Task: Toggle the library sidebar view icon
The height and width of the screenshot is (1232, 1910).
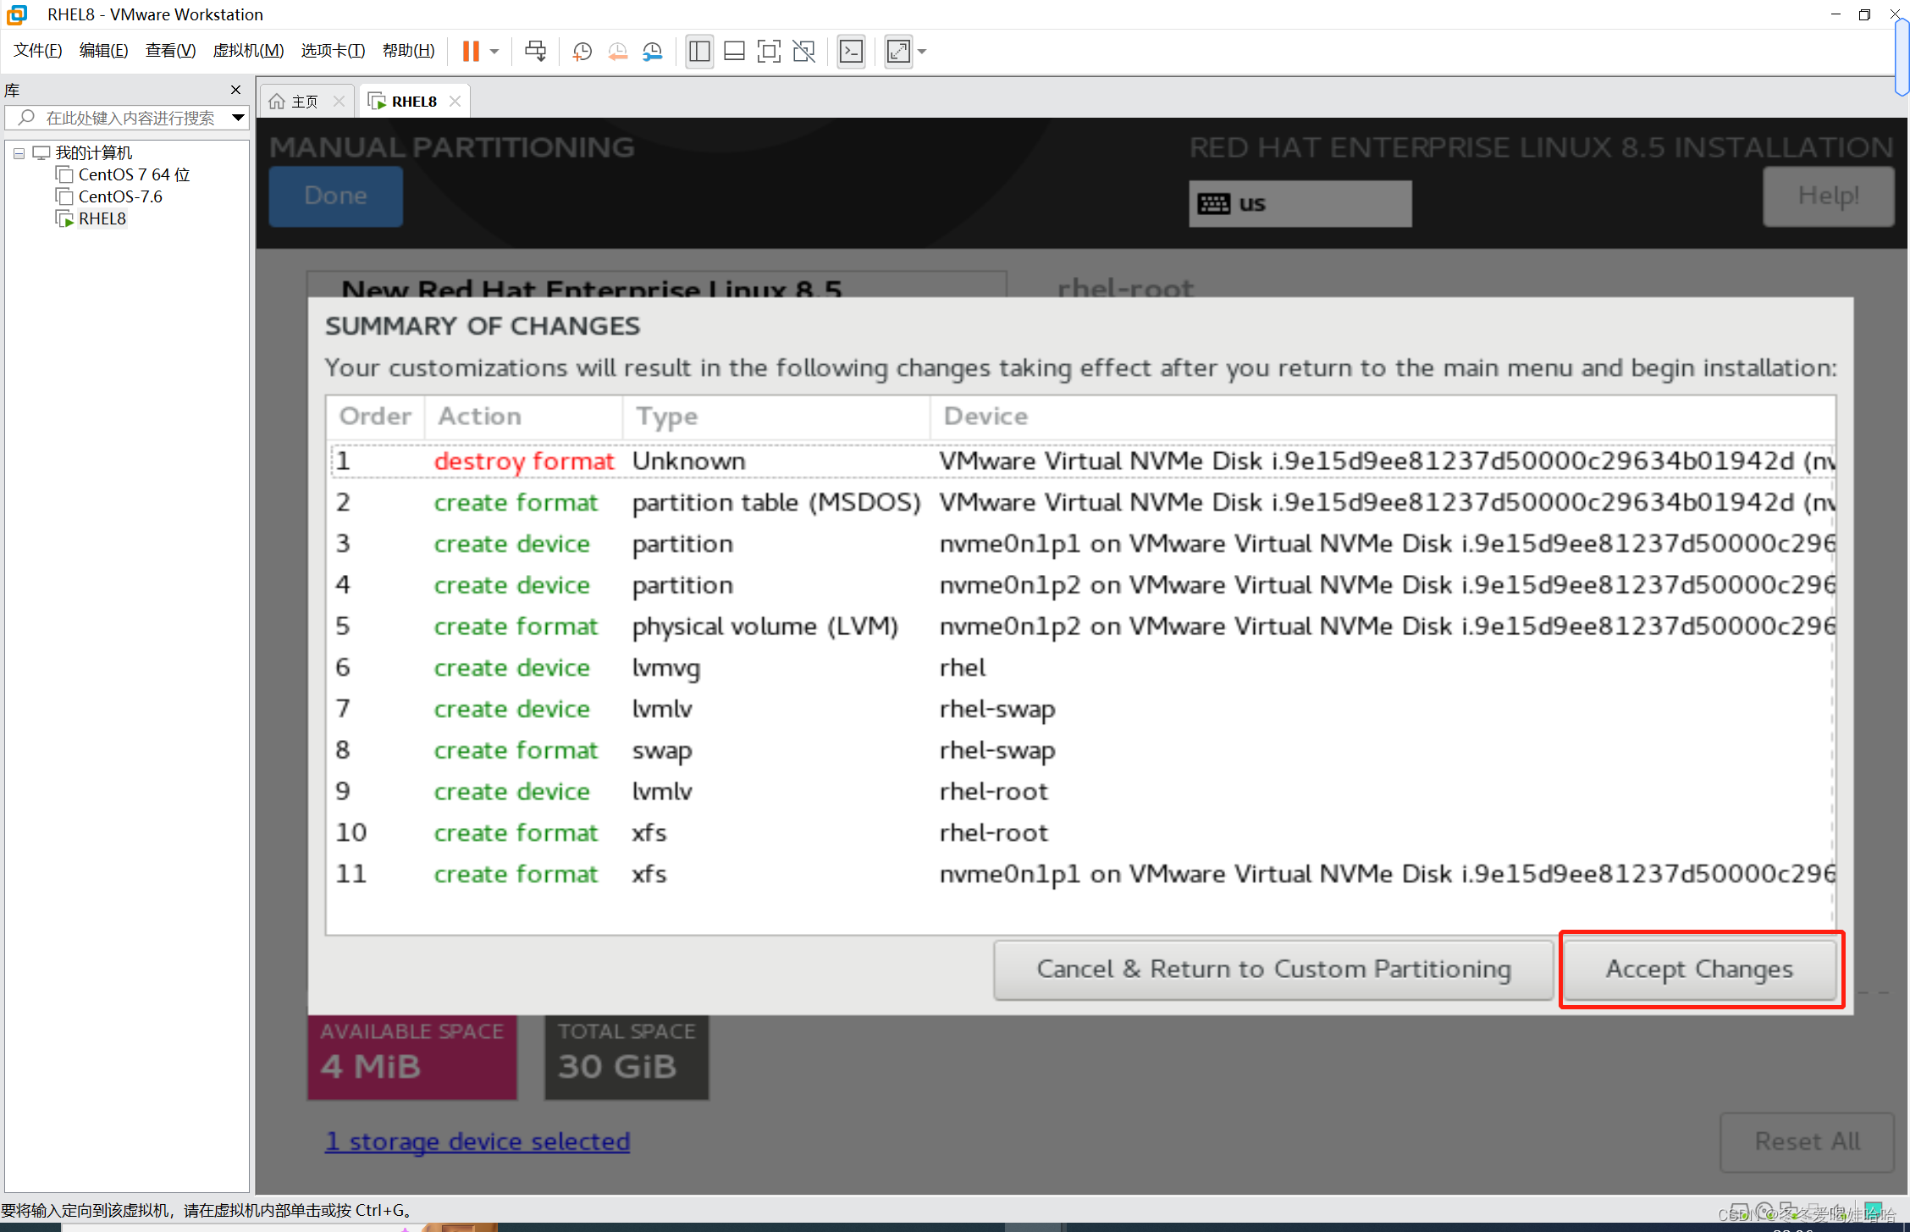Action: click(x=699, y=52)
